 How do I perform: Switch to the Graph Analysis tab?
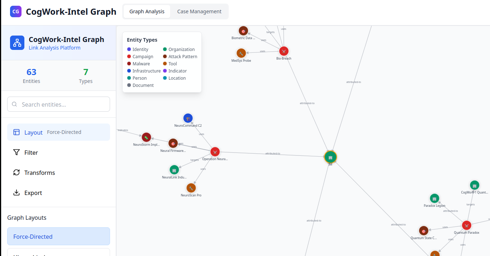(x=147, y=11)
